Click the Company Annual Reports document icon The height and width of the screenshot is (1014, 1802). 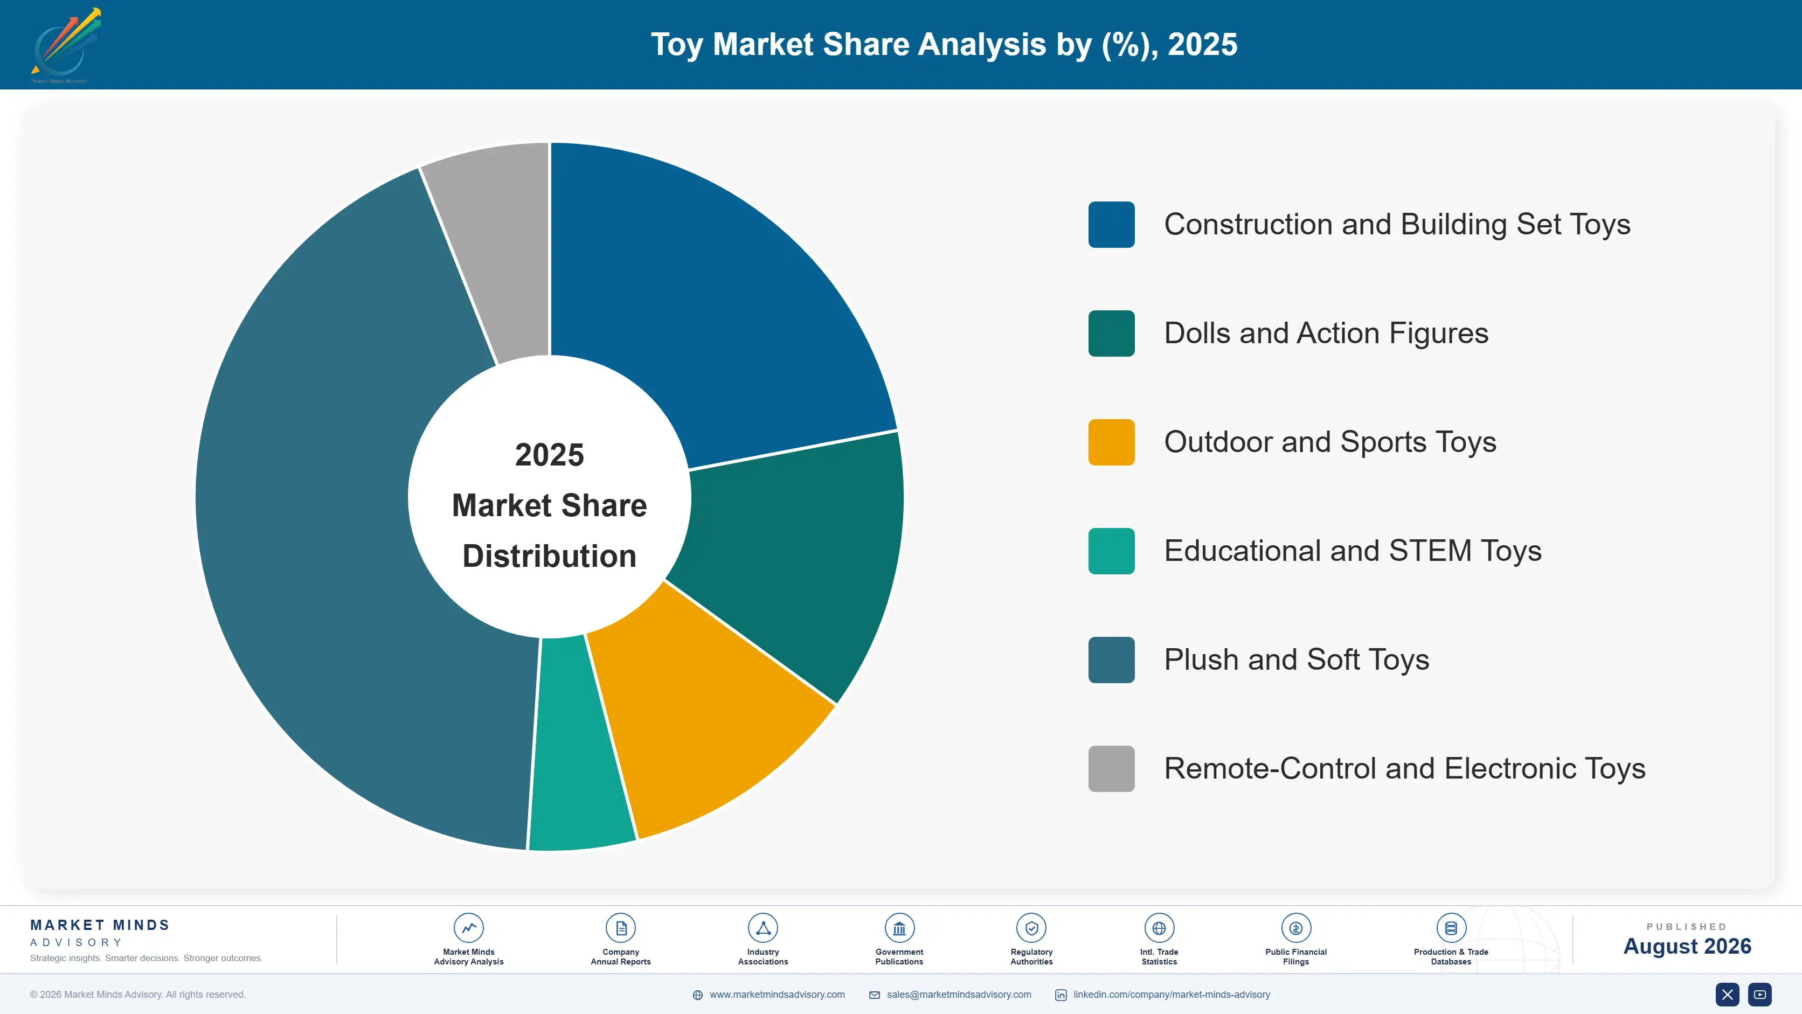click(620, 928)
